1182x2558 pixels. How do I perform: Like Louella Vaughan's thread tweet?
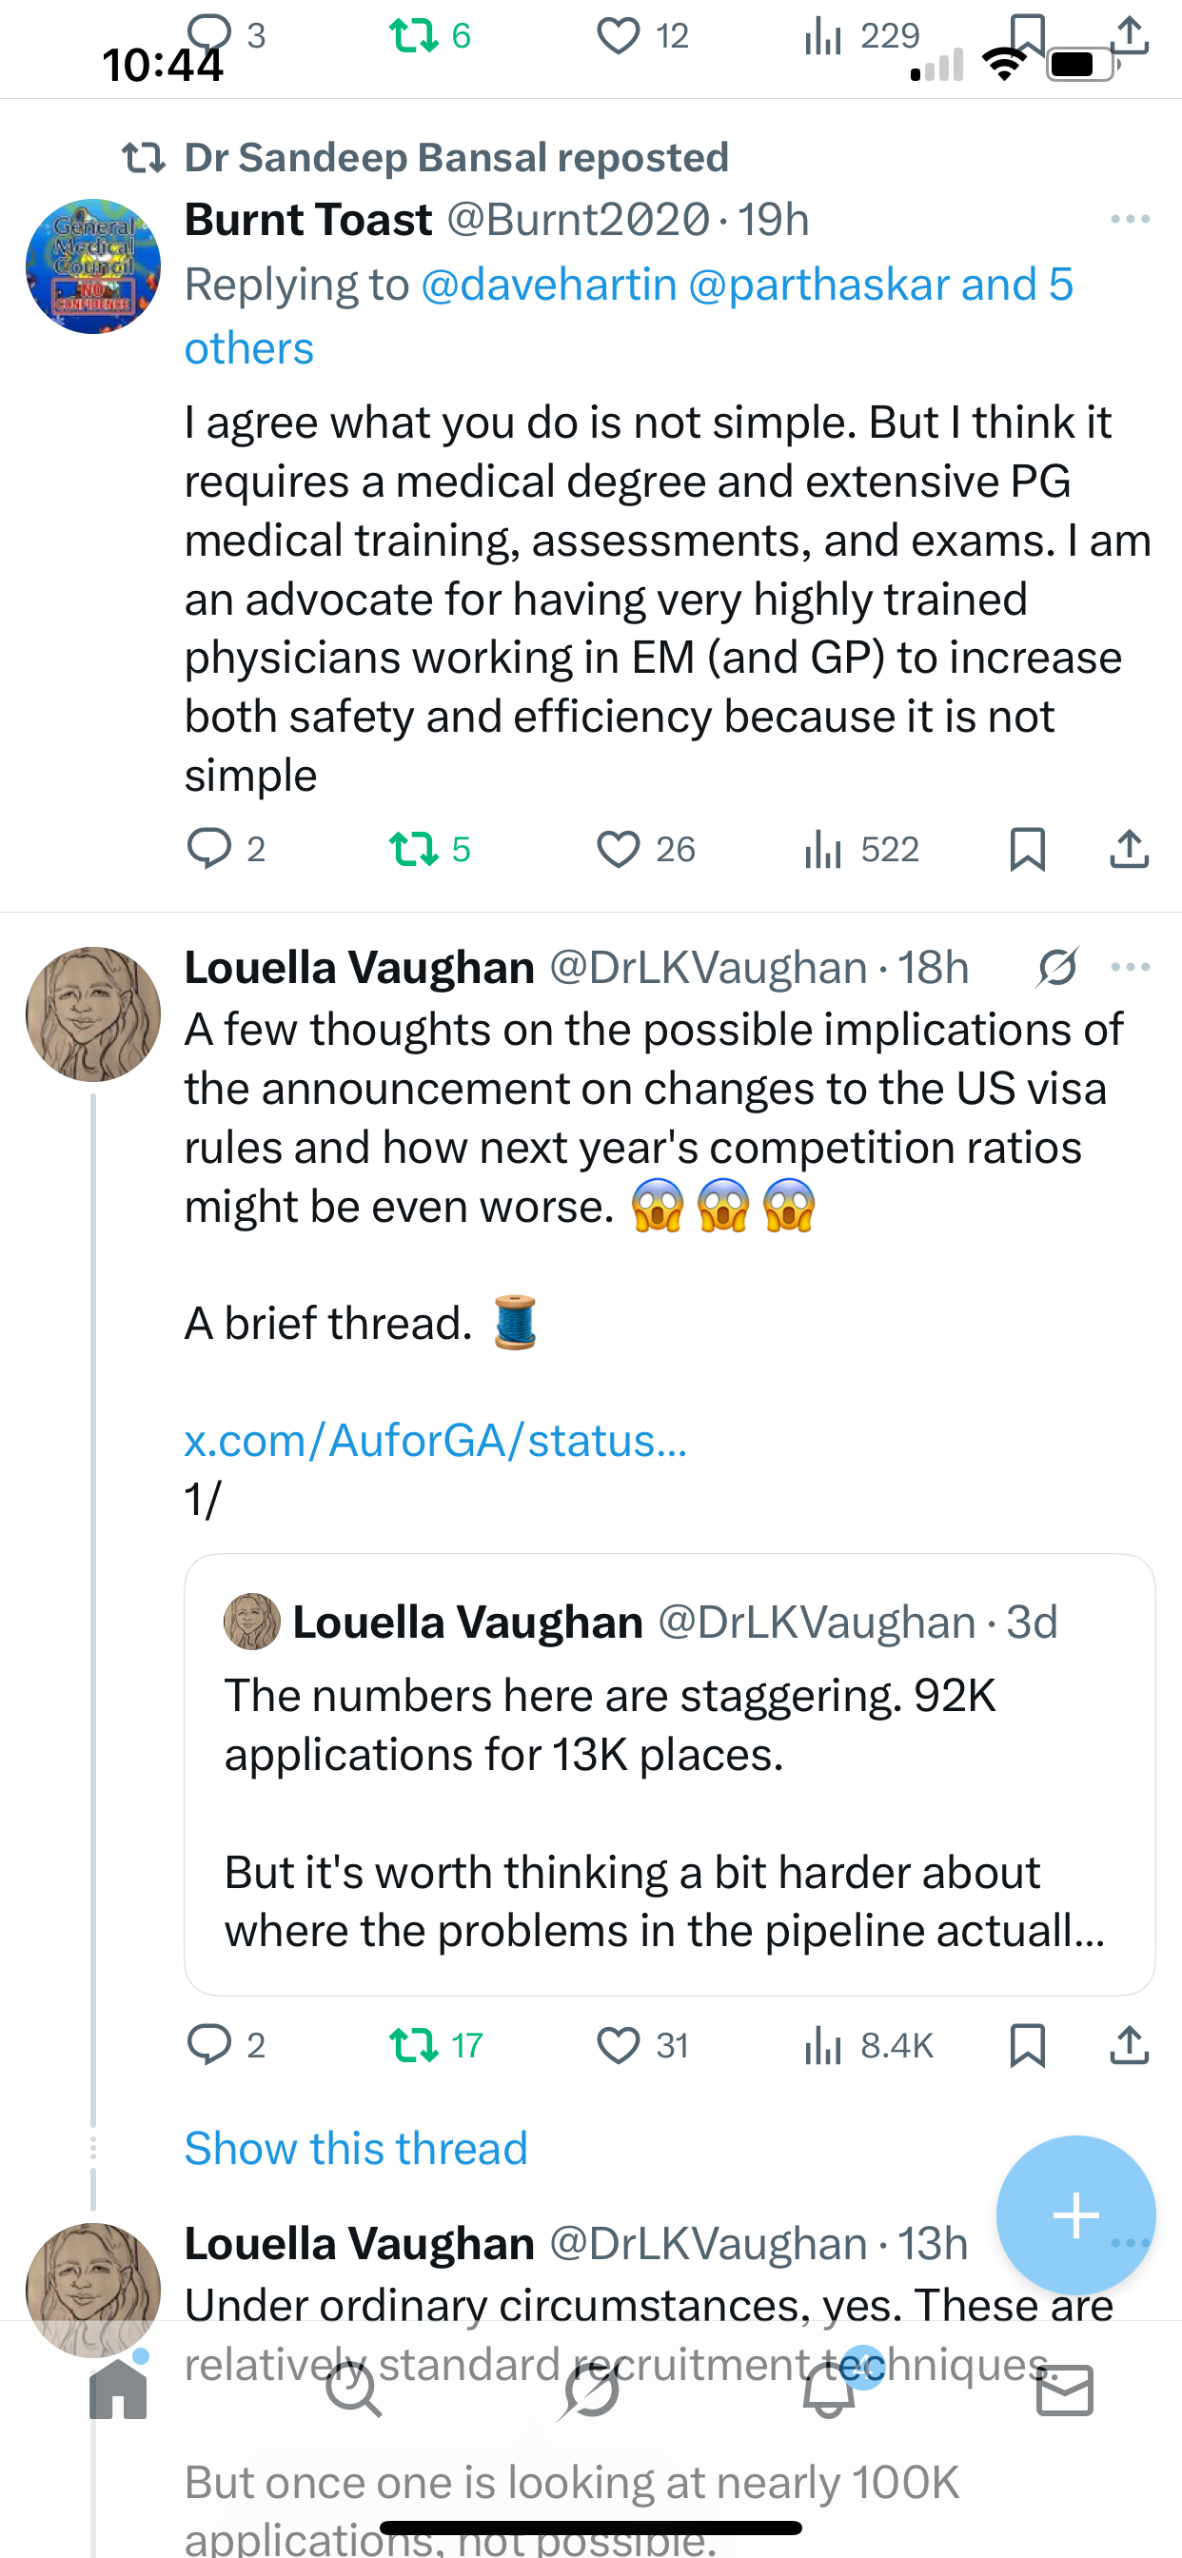[x=618, y=2046]
